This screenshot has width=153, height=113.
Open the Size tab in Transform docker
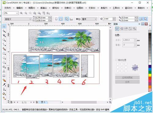tap(130, 29)
